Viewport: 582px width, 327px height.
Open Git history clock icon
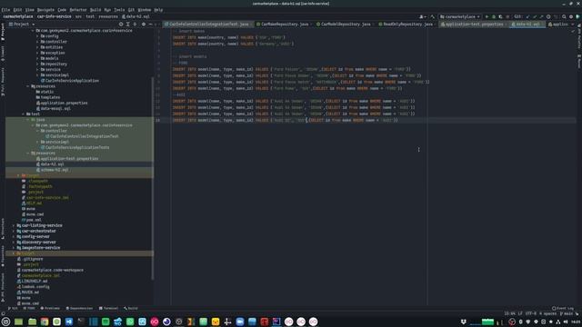tap(548, 16)
